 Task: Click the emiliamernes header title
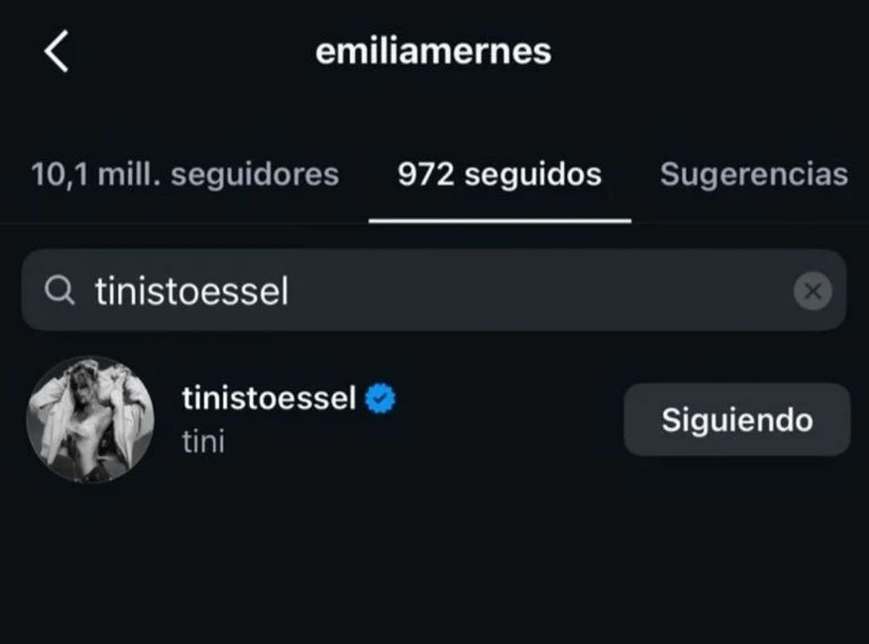[x=433, y=52]
